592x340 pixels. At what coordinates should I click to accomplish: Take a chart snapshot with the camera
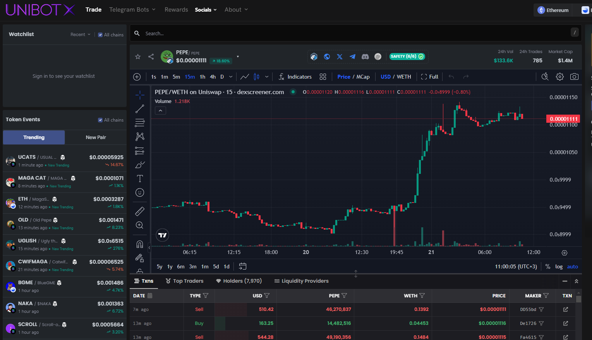pos(575,77)
